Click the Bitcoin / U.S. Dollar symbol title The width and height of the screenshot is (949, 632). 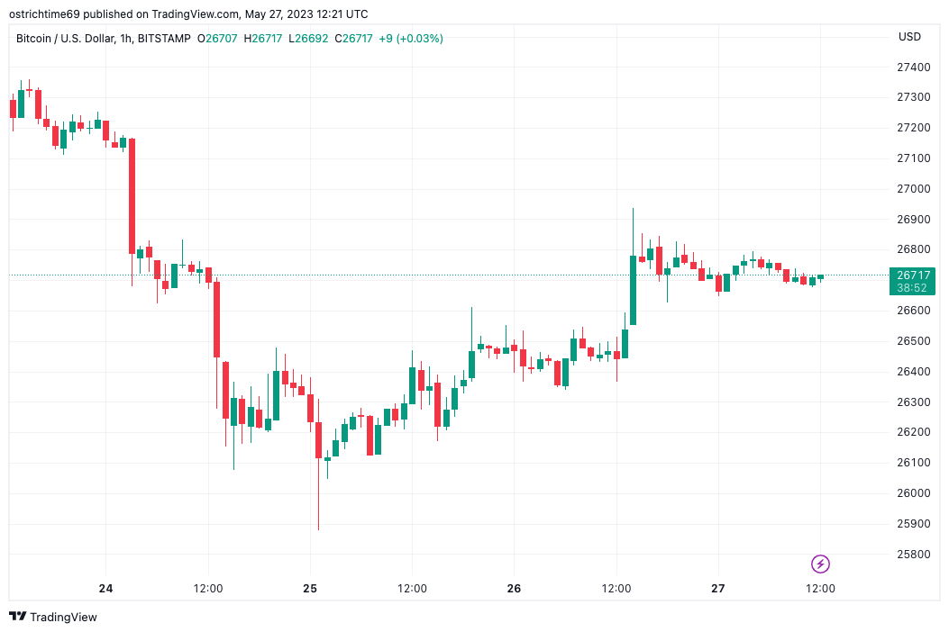coord(65,39)
